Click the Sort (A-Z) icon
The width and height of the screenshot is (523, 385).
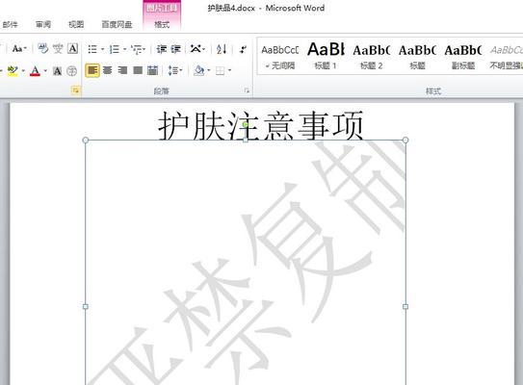222,49
